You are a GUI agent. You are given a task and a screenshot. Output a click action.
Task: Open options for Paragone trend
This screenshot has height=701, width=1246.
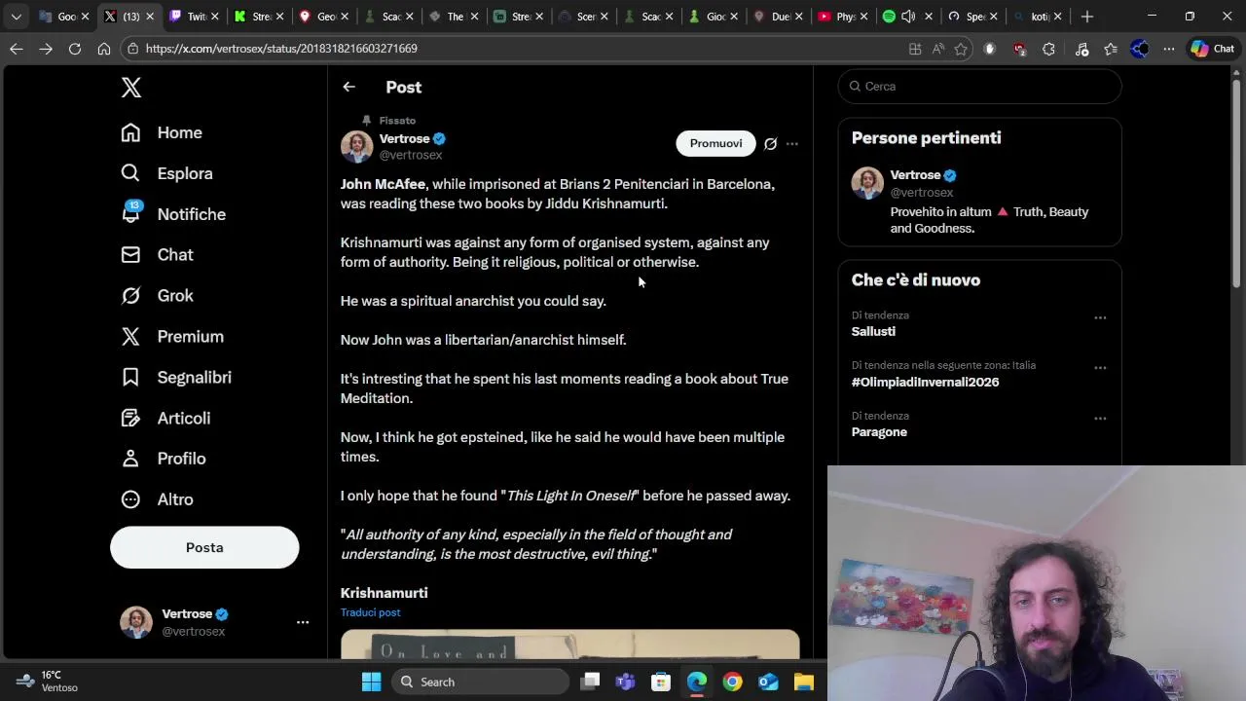(1100, 419)
